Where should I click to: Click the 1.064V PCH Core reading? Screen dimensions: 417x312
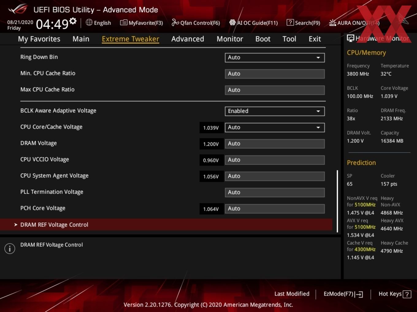pyautogui.click(x=211, y=209)
